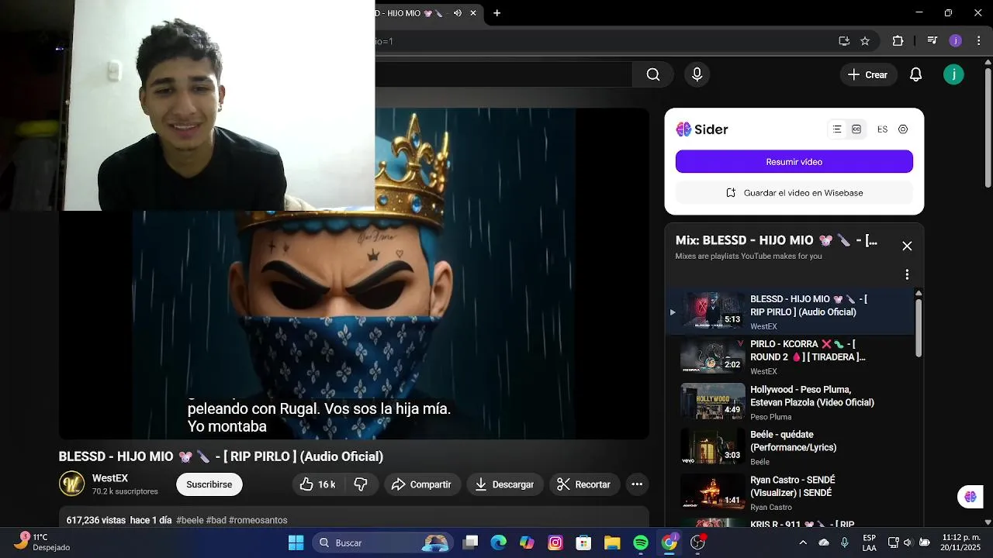Open the green YouTube account avatar

[x=953, y=74]
